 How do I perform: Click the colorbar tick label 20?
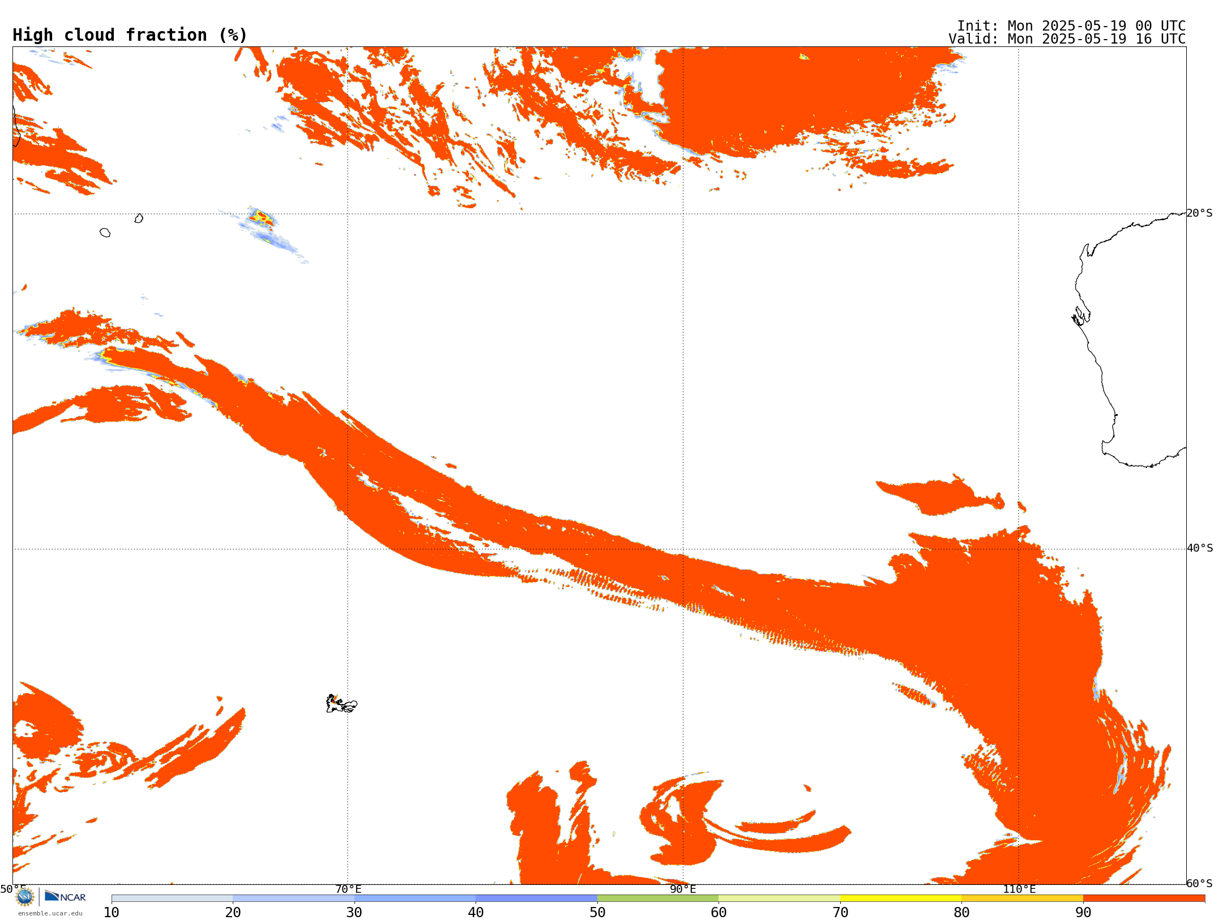(x=233, y=913)
